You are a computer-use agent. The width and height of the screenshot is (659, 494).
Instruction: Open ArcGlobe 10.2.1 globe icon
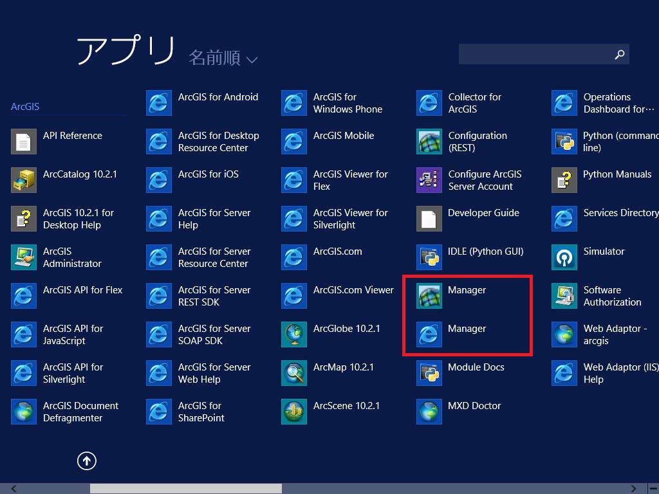click(293, 334)
